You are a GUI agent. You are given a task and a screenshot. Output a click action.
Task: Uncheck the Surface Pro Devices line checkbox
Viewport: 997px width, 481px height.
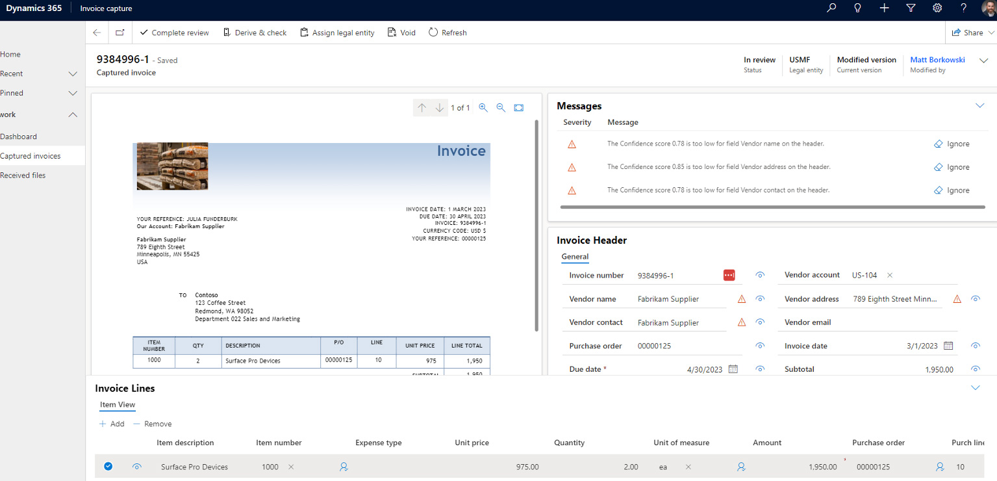pyautogui.click(x=108, y=466)
